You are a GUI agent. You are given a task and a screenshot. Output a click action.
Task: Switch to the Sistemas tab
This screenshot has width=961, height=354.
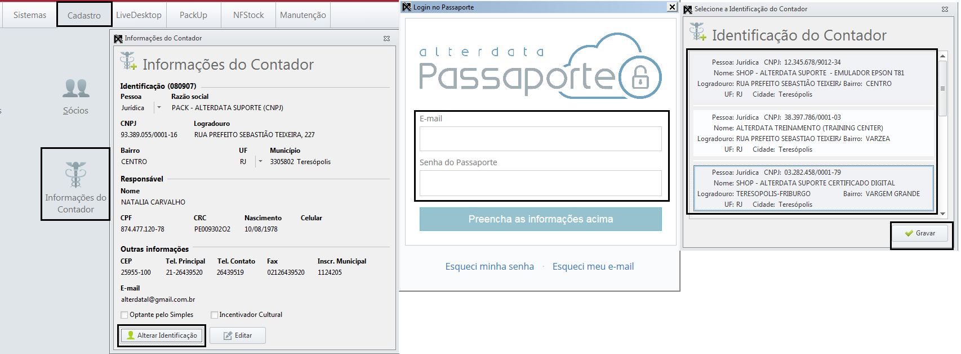(30, 15)
